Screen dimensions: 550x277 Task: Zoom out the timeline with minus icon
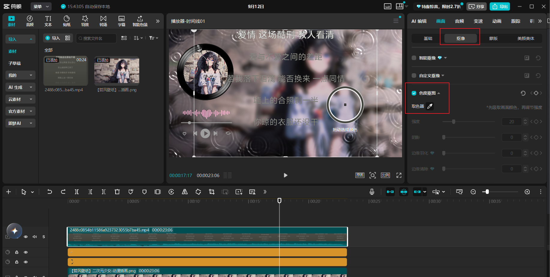pyautogui.click(x=473, y=192)
